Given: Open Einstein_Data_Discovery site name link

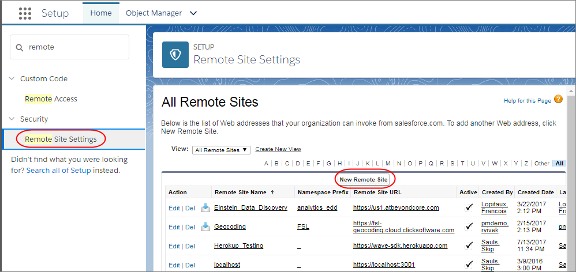Looking at the screenshot, I should click(x=250, y=207).
